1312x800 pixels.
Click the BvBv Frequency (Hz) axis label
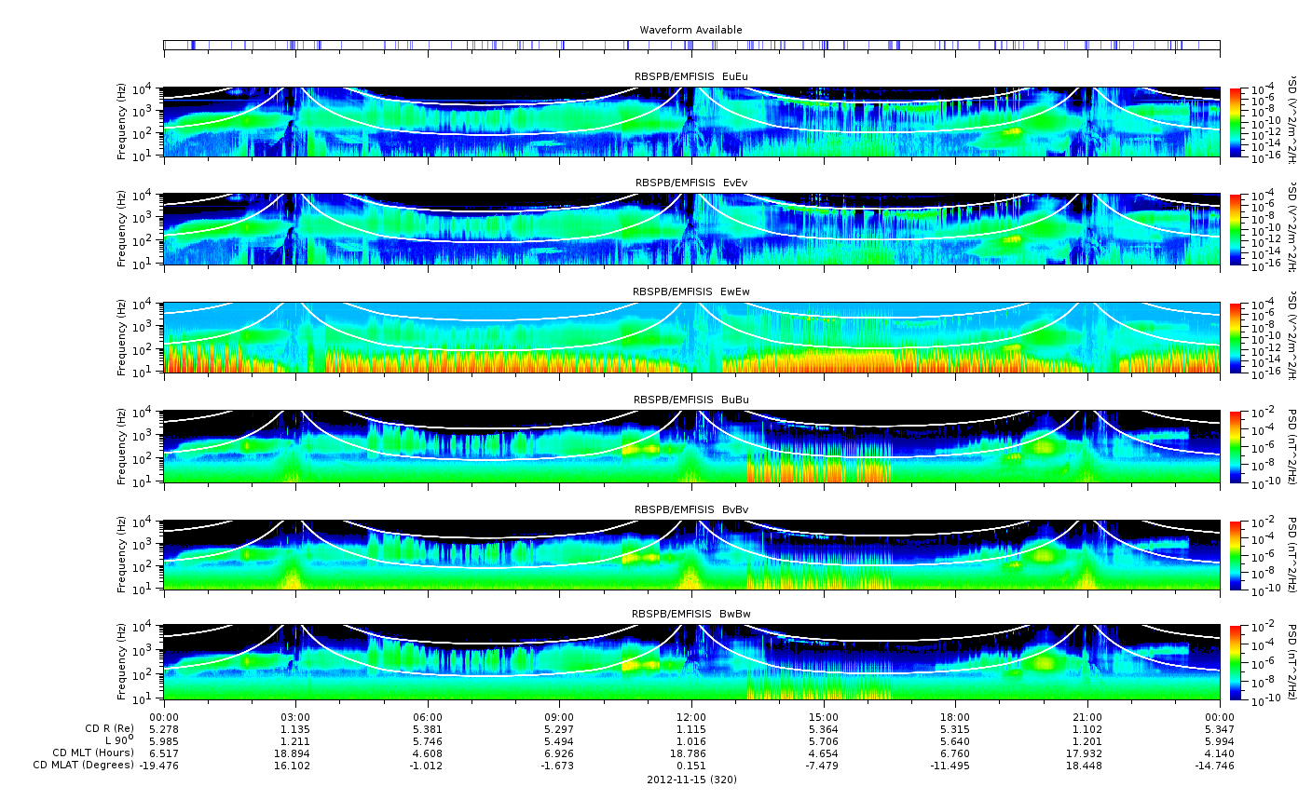(122, 555)
